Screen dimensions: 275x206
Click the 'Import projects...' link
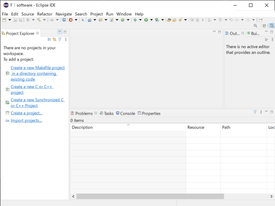[x=26, y=120]
